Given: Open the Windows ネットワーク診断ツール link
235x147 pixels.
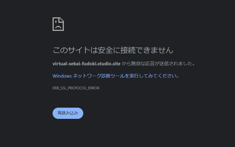Looking at the screenshot, I should tap(116, 76).
